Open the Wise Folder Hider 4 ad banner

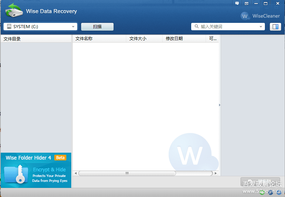coord(36,170)
